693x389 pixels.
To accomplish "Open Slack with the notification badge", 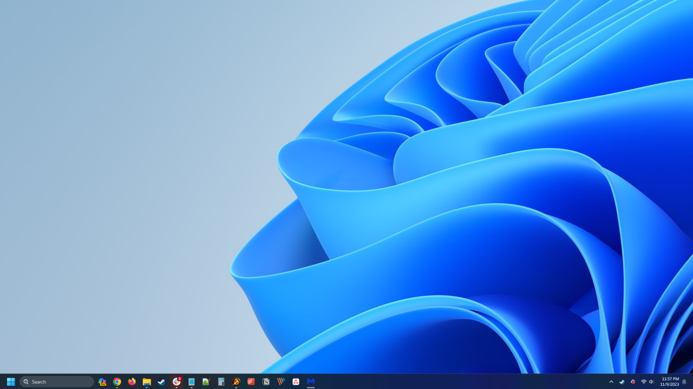I will 176,381.
